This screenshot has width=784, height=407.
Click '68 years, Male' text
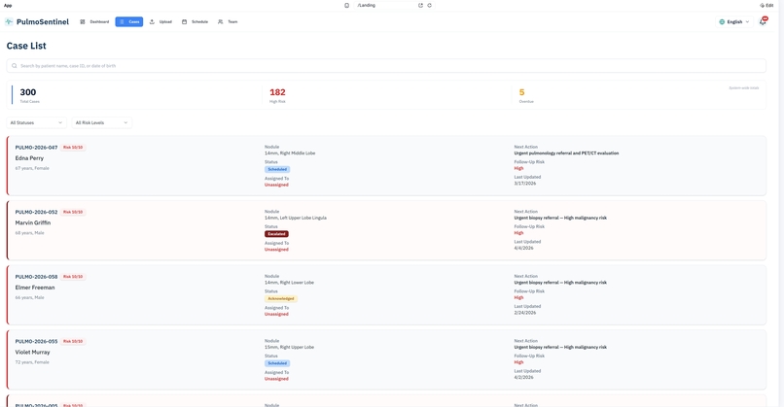[x=29, y=233]
